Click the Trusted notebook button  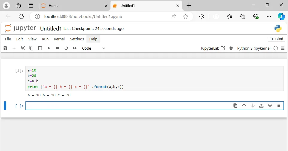click(x=276, y=39)
